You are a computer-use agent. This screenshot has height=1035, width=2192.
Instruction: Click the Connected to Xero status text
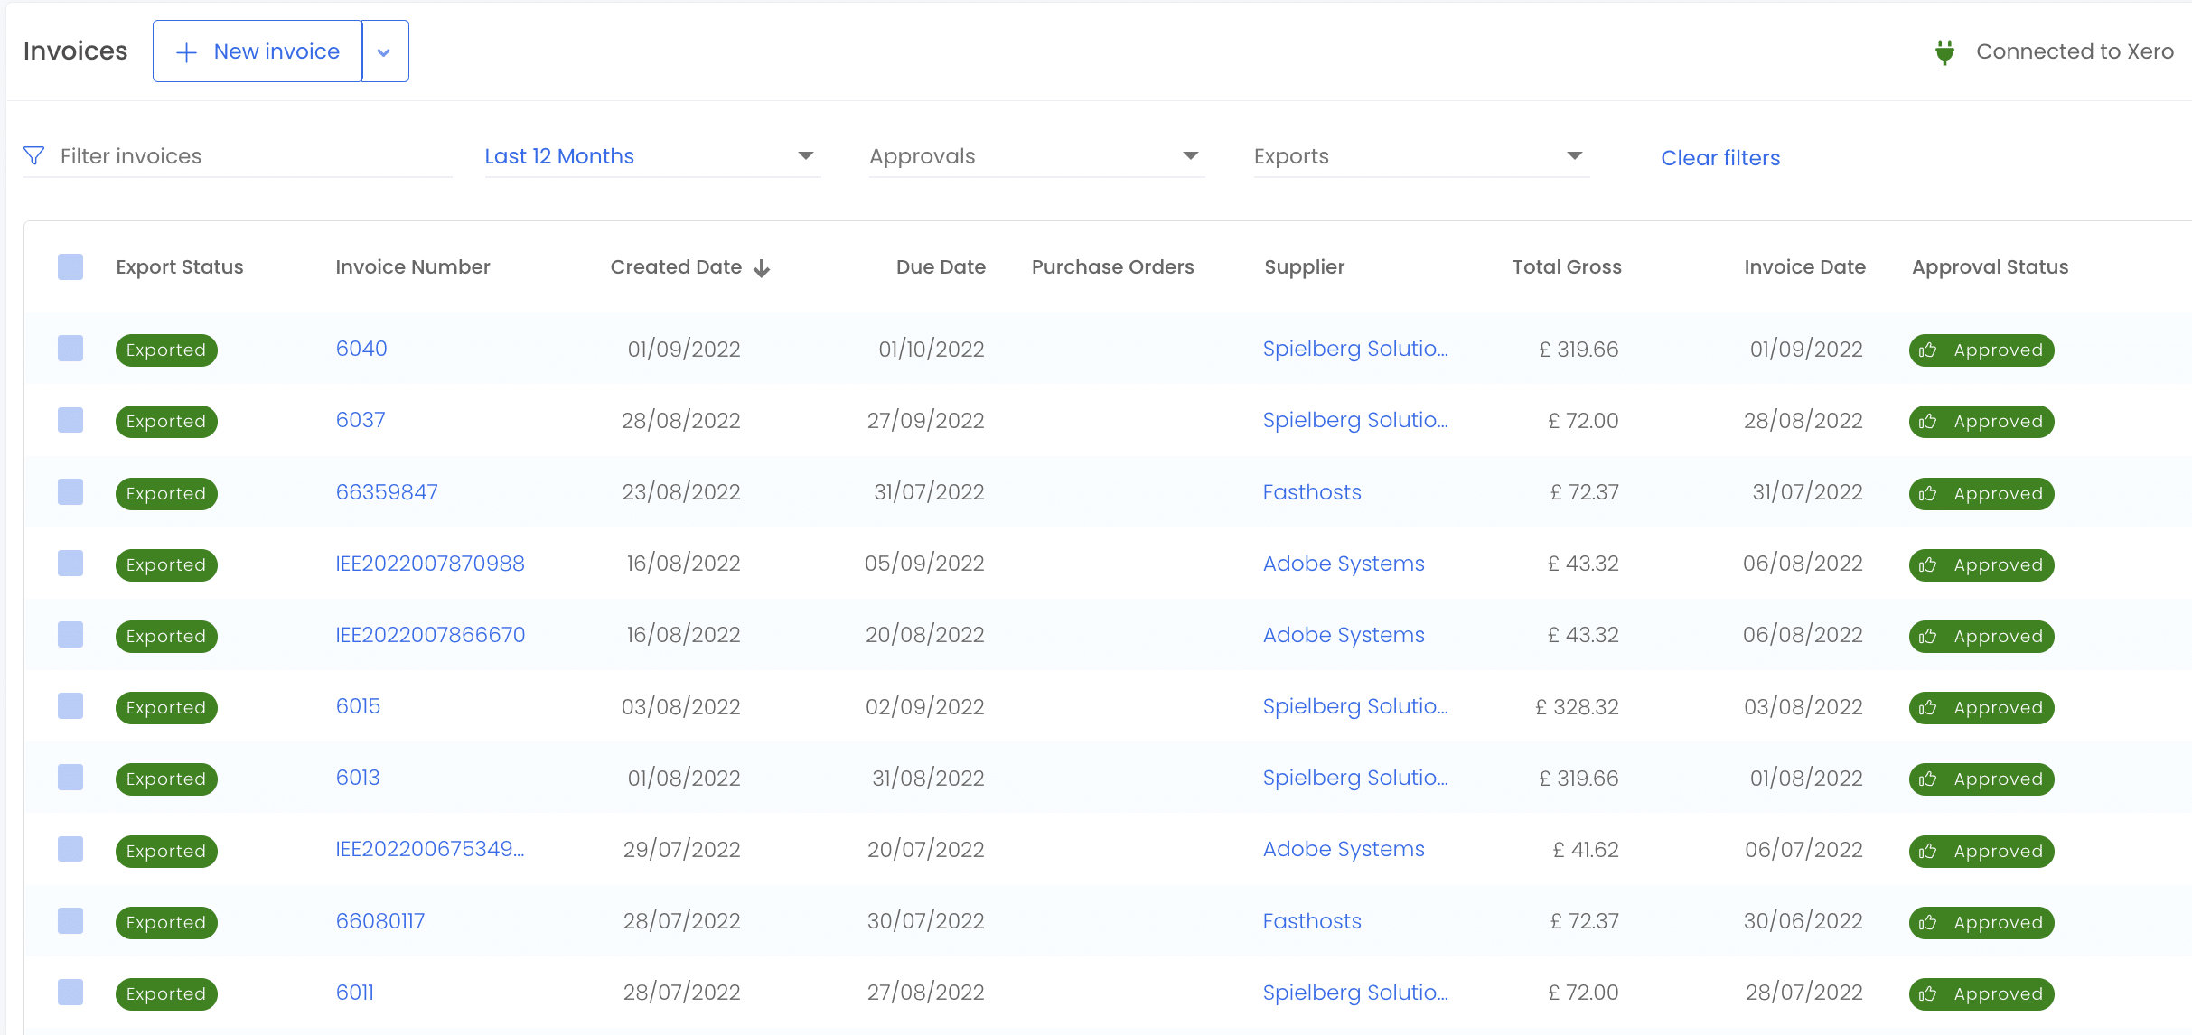(x=2075, y=51)
